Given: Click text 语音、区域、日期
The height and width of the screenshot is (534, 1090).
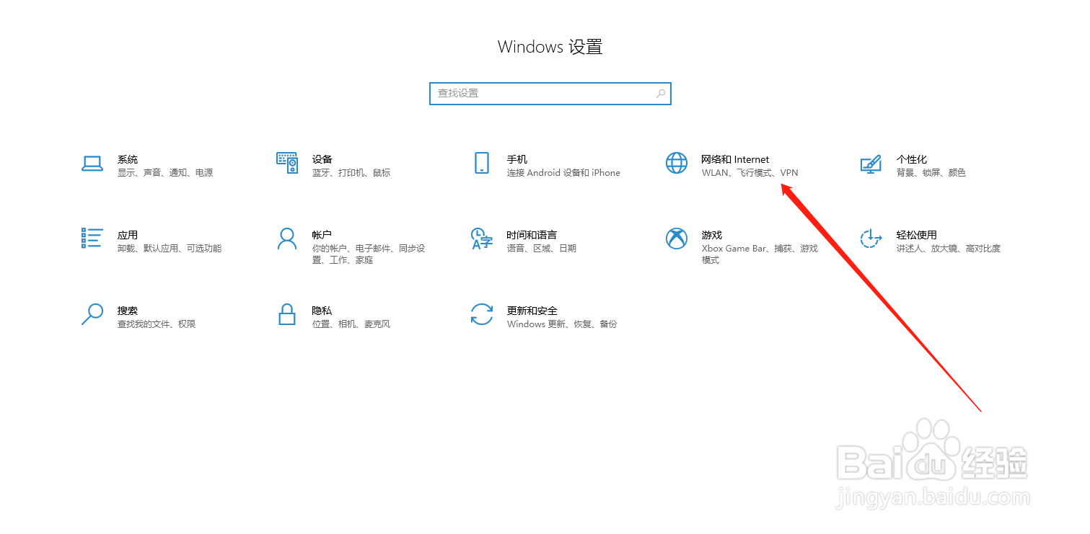Looking at the screenshot, I should point(542,249).
